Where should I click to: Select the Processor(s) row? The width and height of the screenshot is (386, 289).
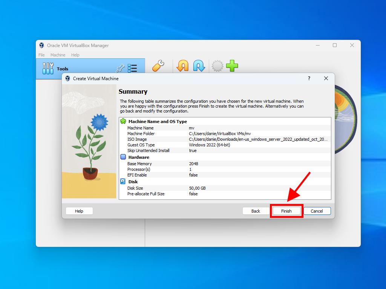click(x=225, y=169)
